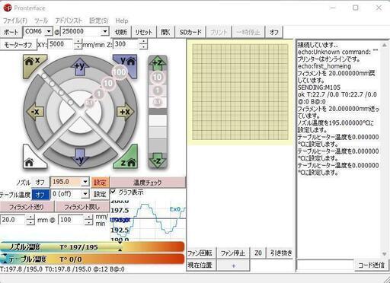This screenshot has width=390, height=283.
Task: Increase the filament length 20.0 spinner
Action: 30,217
